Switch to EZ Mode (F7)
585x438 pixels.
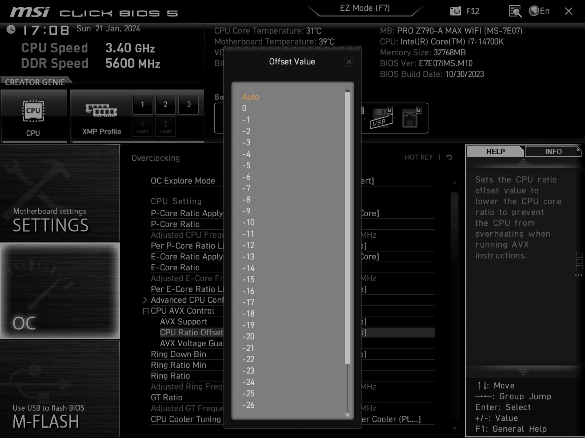pos(365,8)
